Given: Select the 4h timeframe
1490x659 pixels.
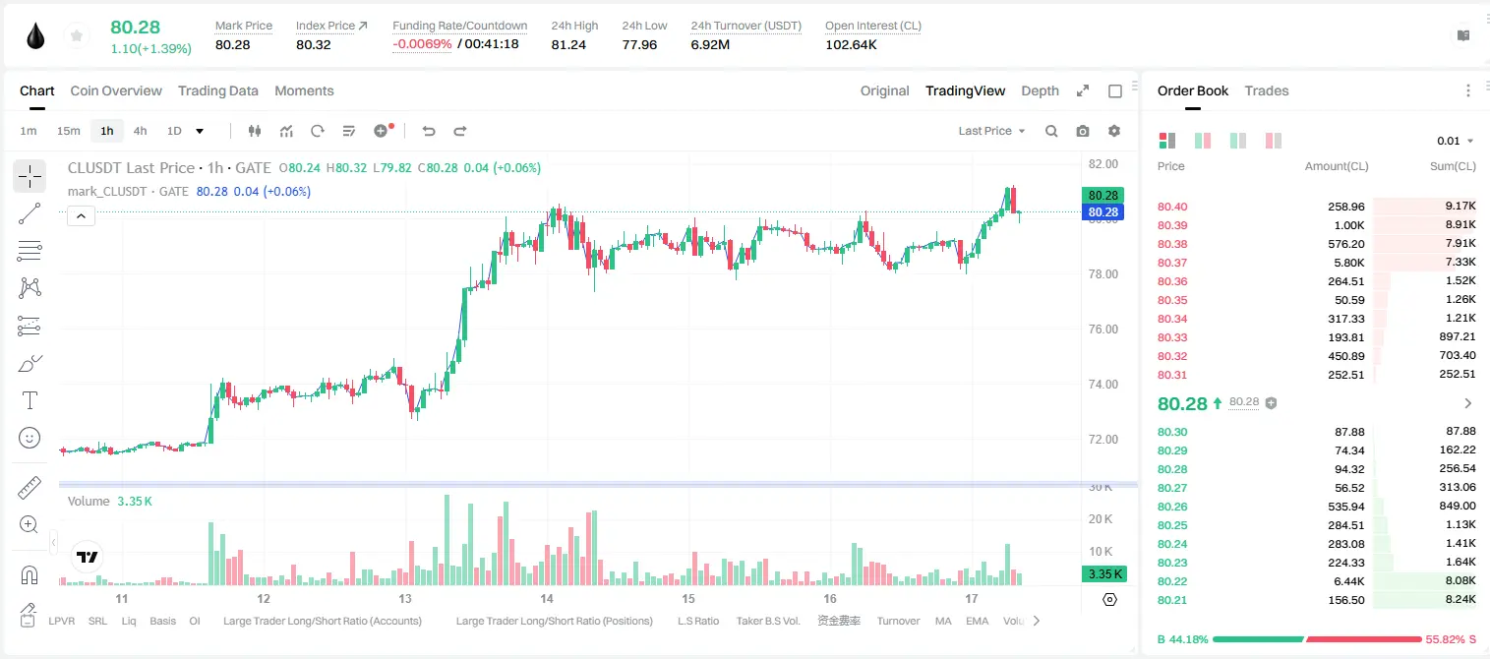Looking at the screenshot, I should pos(140,131).
